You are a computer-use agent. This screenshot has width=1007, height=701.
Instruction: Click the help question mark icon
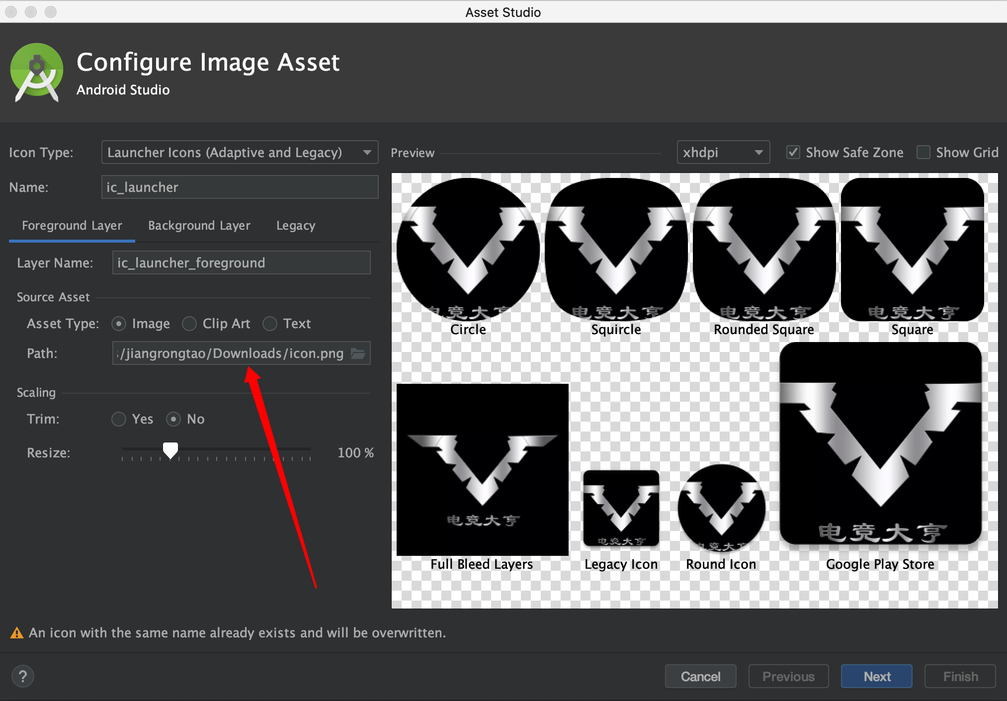pyautogui.click(x=23, y=676)
